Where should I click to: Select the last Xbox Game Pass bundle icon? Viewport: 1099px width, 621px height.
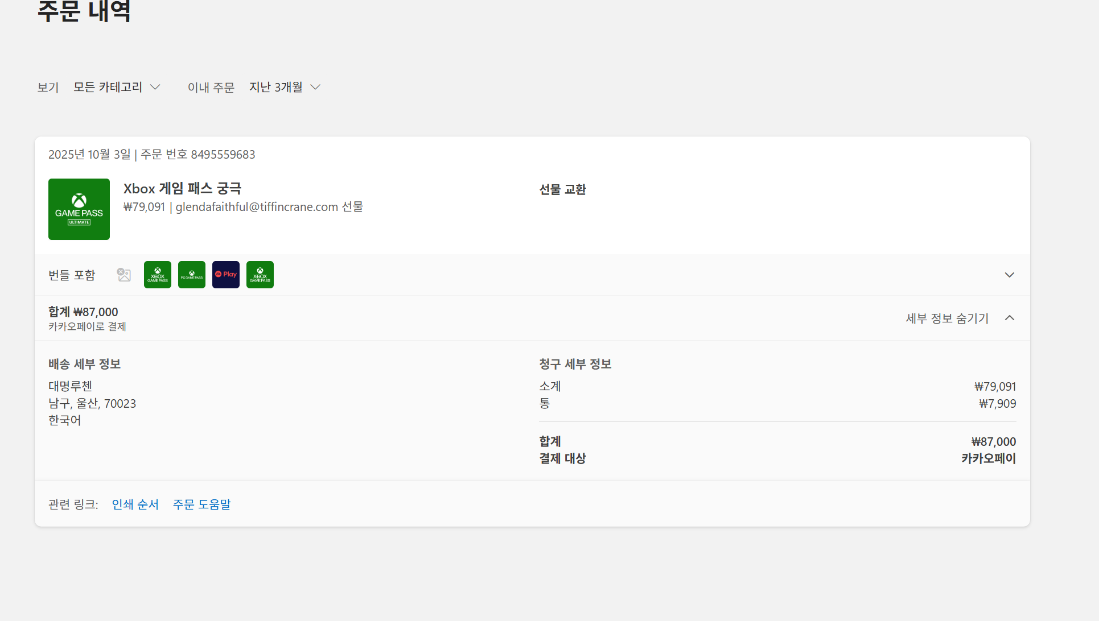click(260, 275)
